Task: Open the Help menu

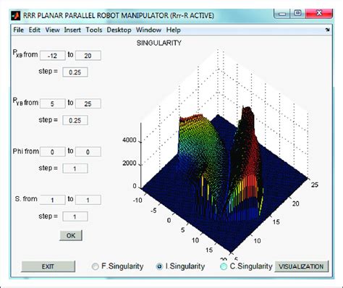Action: (173, 30)
